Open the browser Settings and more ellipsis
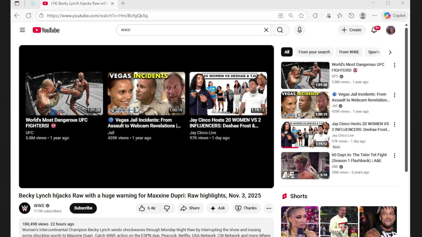The height and width of the screenshot is (237, 422). pyautogui.click(x=374, y=15)
